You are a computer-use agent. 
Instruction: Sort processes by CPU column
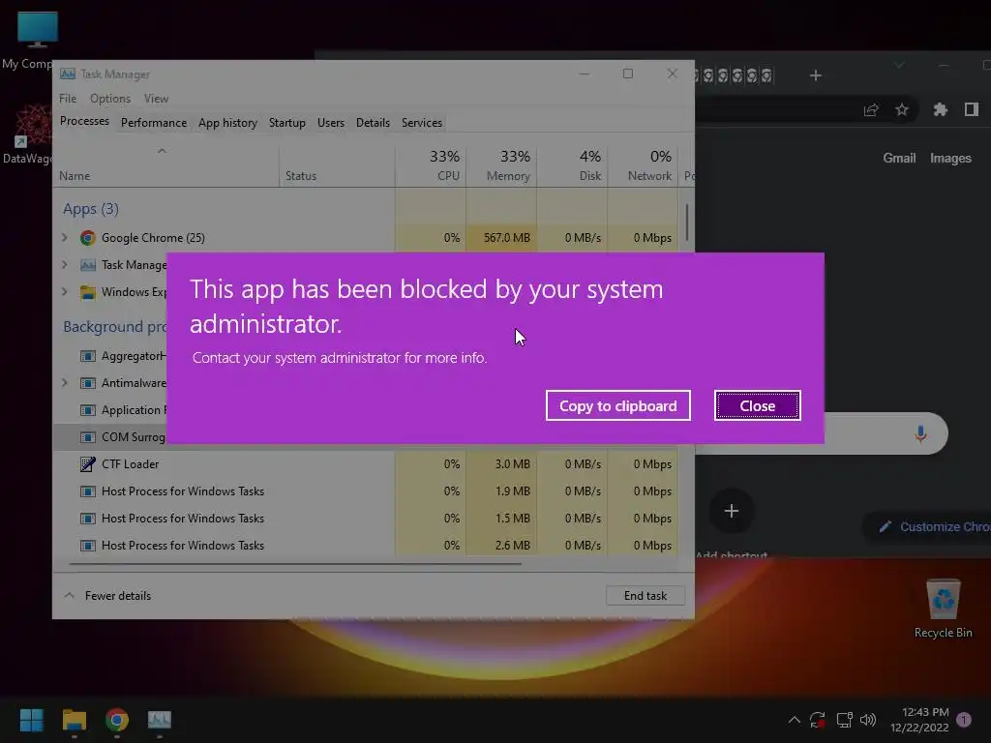coord(431,165)
